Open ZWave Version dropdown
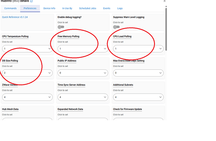The height and width of the screenshot is (141, 216). point(27,97)
